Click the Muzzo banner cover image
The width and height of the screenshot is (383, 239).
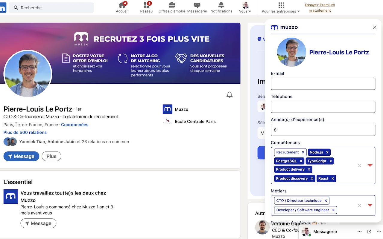pos(120,53)
